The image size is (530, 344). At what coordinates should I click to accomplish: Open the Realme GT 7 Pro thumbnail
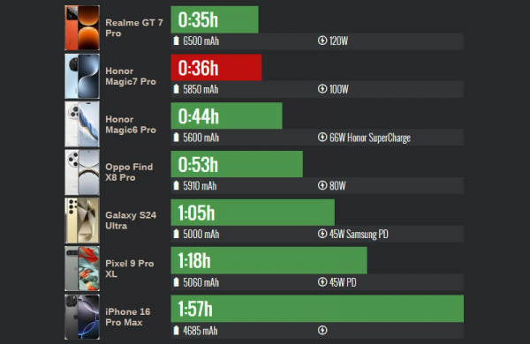[x=82, y=27]
